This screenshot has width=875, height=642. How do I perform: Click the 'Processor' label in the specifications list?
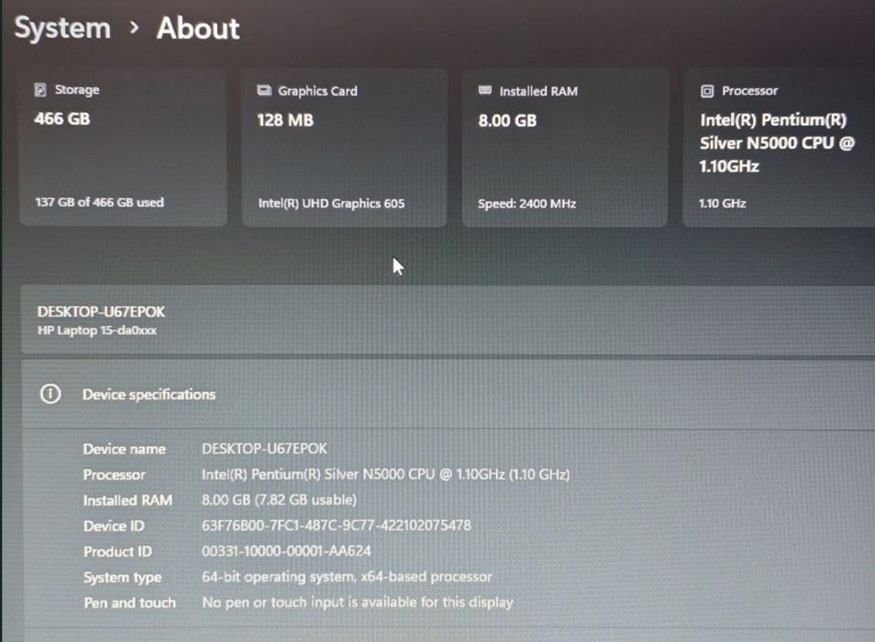(x=114, y=475)
